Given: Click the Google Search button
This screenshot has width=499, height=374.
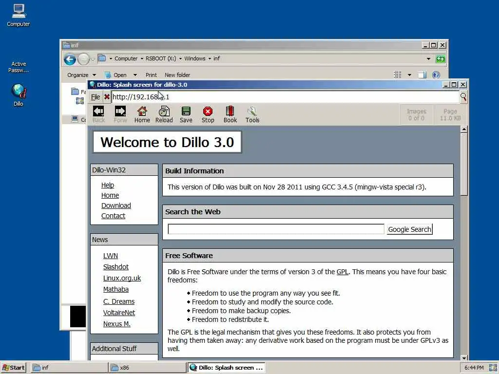Looking at the screenshot, I should point(409,229).
